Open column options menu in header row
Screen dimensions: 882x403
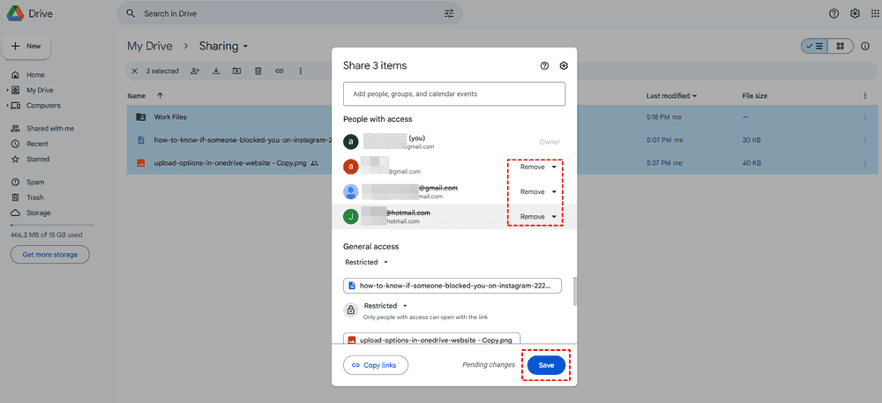pyautogui.click(x=865, y=96)
